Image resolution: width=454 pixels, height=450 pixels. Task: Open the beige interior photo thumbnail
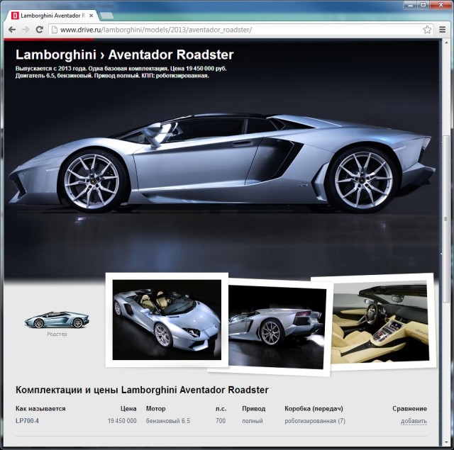pos(380,322)
